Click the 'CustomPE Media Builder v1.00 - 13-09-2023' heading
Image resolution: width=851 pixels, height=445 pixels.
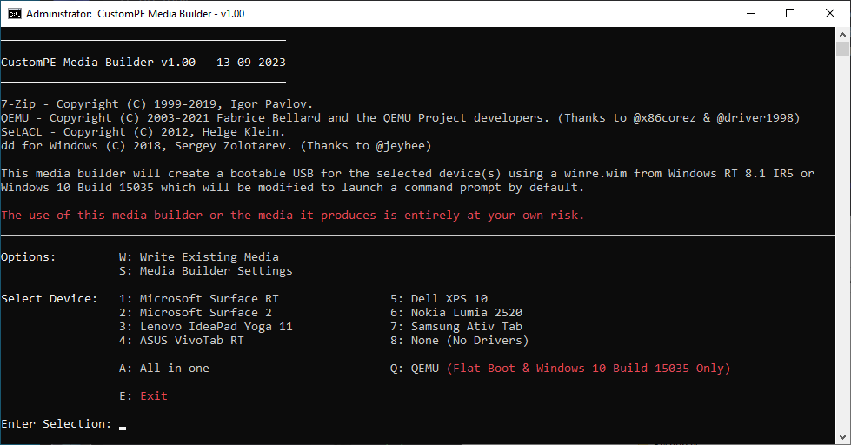(143, 63)
